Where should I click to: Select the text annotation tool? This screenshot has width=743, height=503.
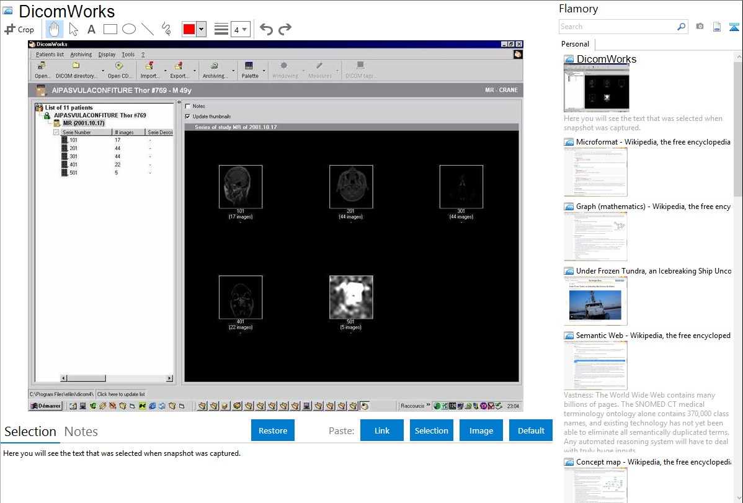point(91,29)
